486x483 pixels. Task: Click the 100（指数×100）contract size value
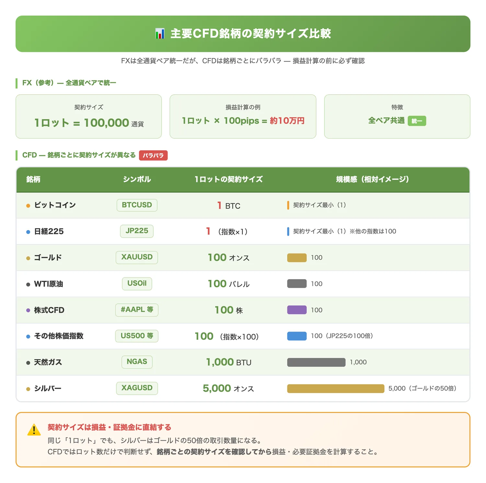[x=227, y=336]
